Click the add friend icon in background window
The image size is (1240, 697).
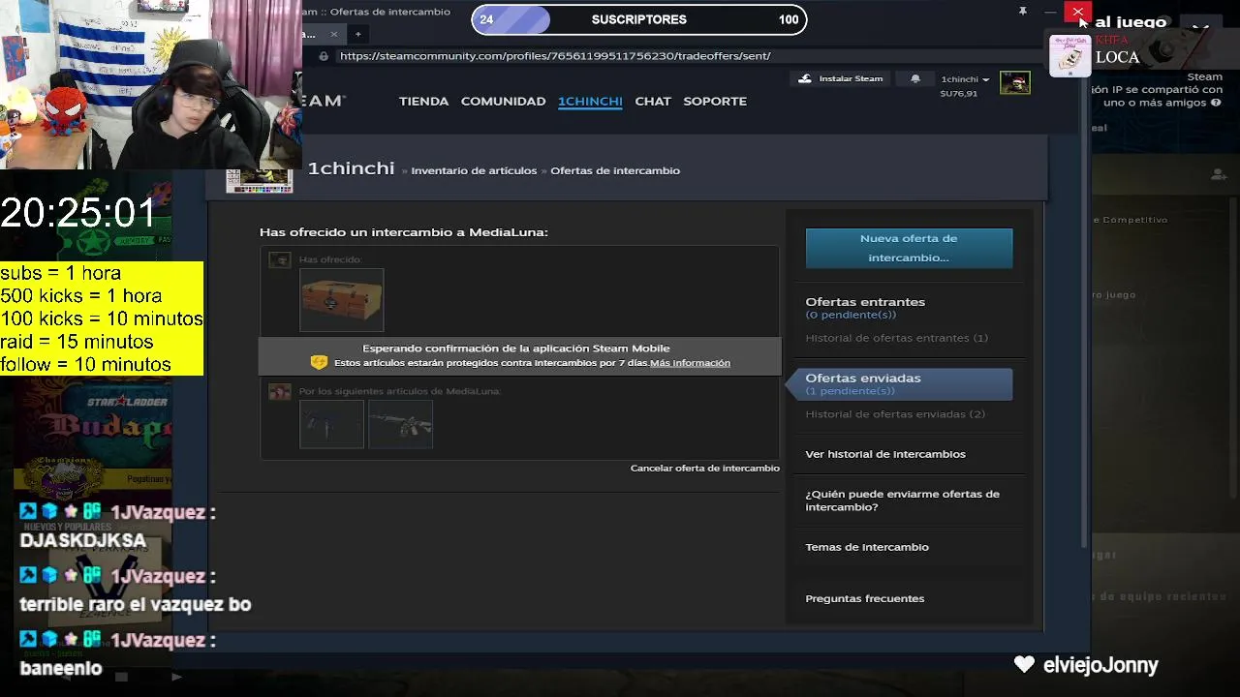1218,174
